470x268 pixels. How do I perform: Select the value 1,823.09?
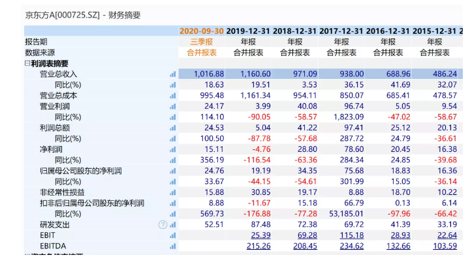coord(349,117)
